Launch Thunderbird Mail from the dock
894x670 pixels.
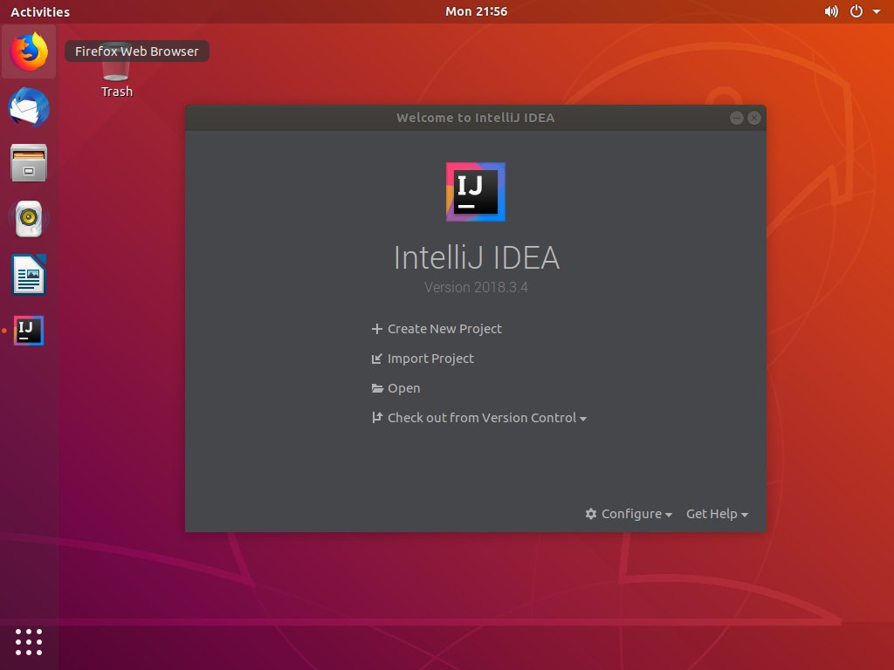29,108
